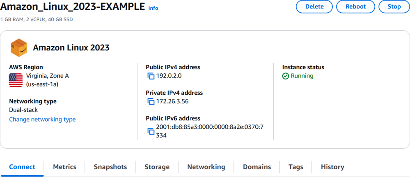
Task: Click the green Running status checkmark
Action: tap(286, 76)
